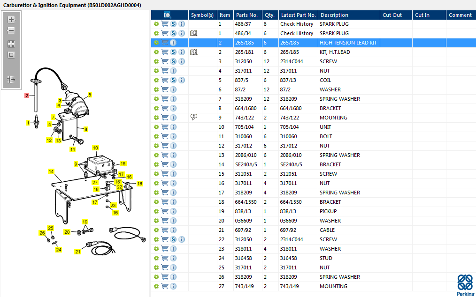Click the Cut Out column header
Viewport: 476px width, 297px height.
coord(396,15)
